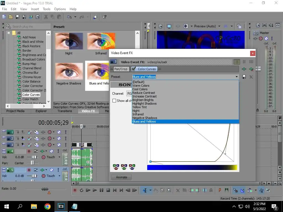Screen dimensions: 283x212
Task: Open edit tool selection dropdown arrow
Action: [150, 190]
